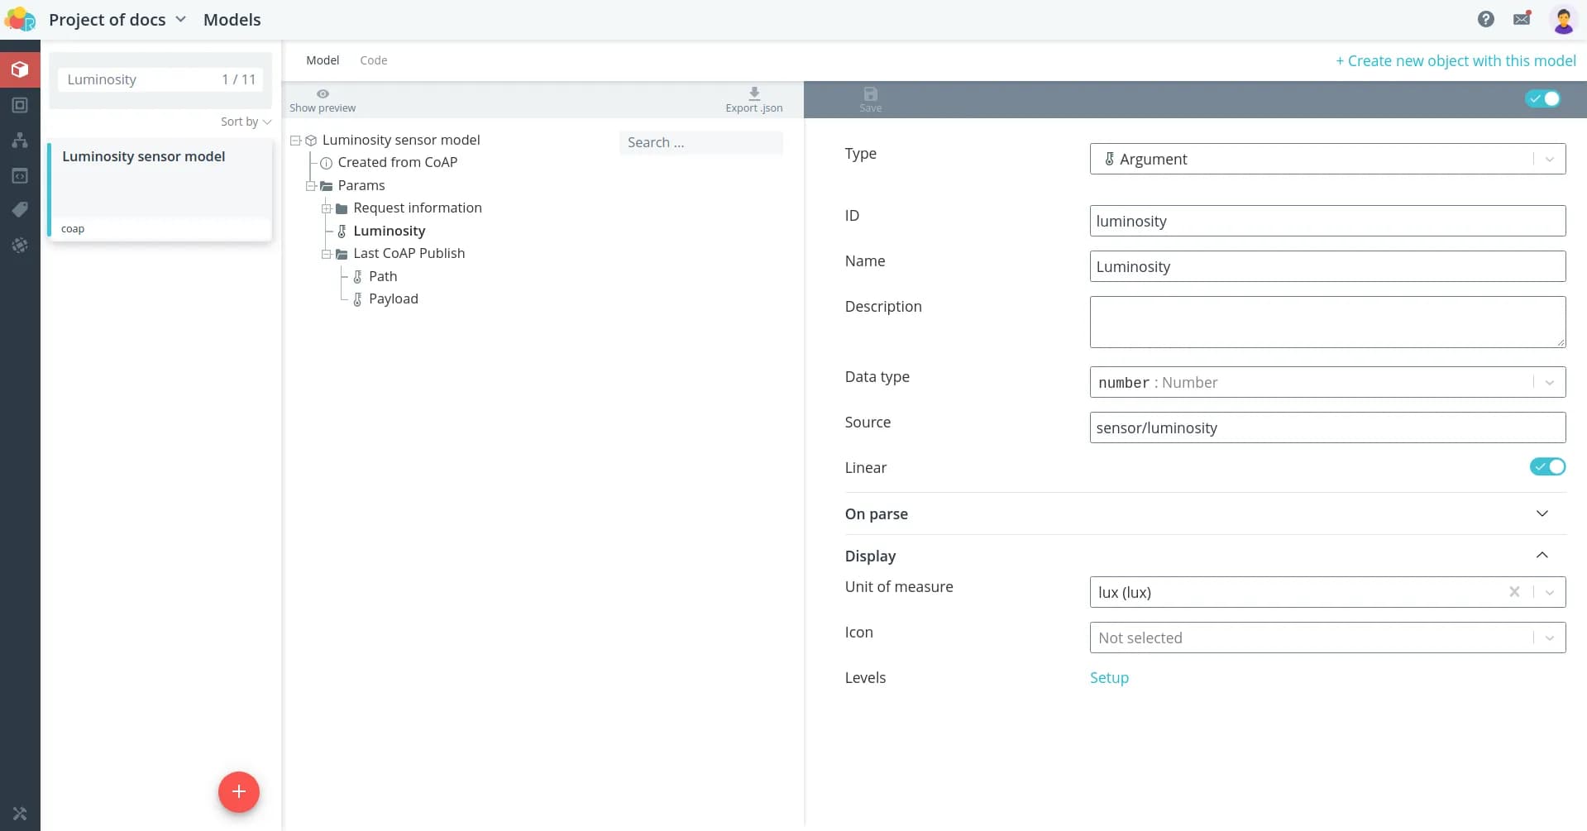The height and width of the screenshot is (831, 1587).
Task: Open the hierarchy icon in left sidebar
Action: tap(20, 140)
